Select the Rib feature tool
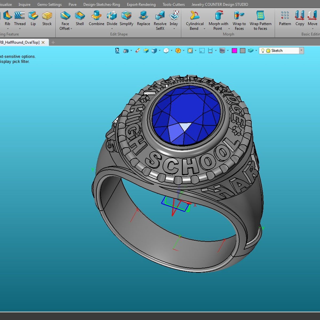The image size is (320, 320). 7,18
